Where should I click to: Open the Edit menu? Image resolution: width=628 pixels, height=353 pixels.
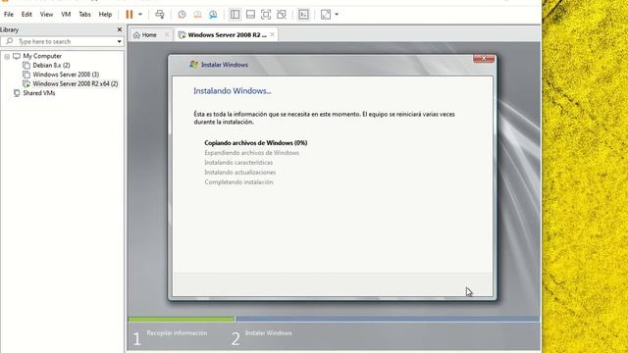pos(26,14)
